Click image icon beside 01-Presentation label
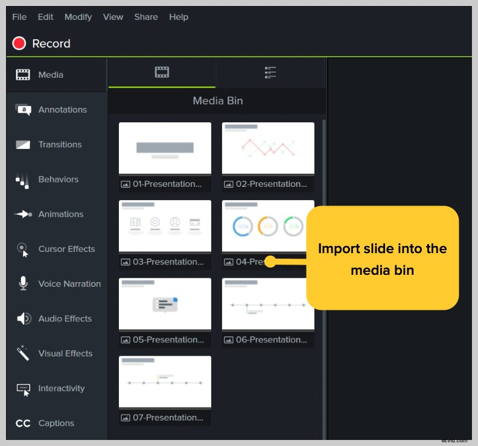Image resolution: width=478 pixels, height=446 pixels. click(x=126, y=184)
